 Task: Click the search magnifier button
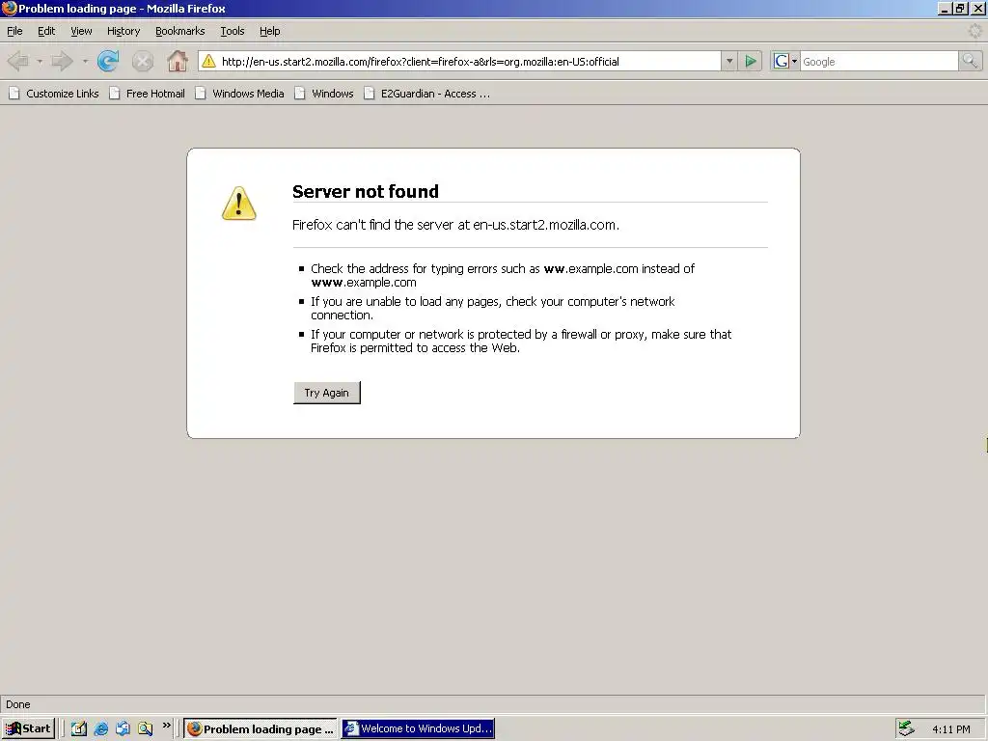(x=971, y=61)
